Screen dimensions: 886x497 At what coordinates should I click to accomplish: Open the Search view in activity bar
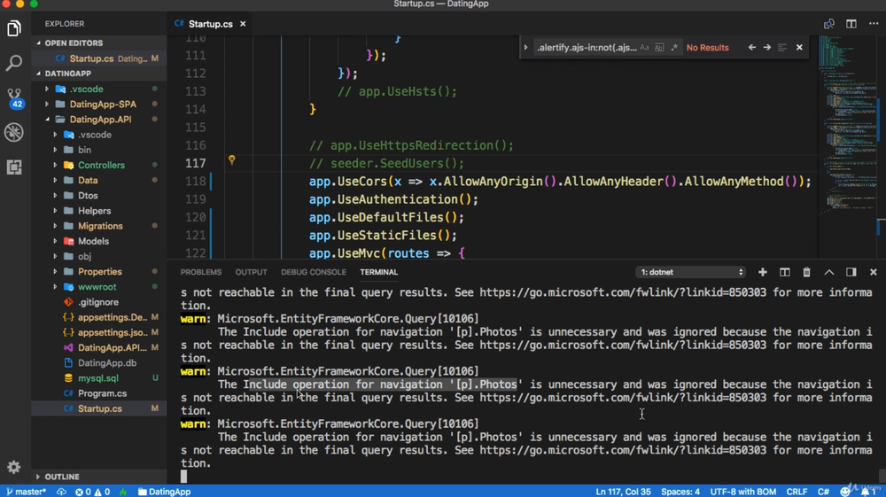tap(14, 63)
